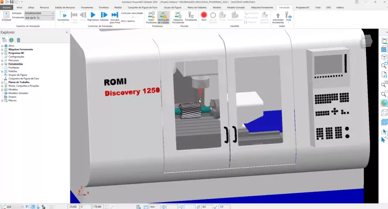Screen dimensions: 388x209
Task: Open the Arquivo menu
Action: coord(7,7)
